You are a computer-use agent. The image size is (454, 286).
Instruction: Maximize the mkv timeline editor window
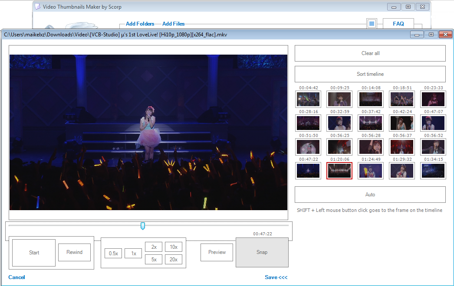[x=431, y=34]
